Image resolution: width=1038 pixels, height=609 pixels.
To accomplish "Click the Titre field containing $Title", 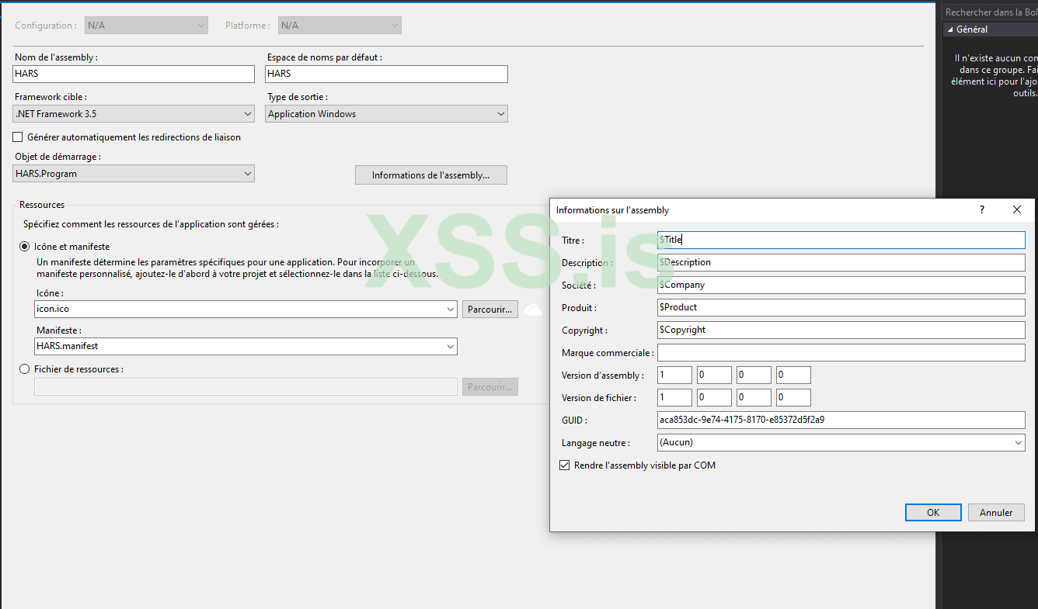I will point(841,240).
